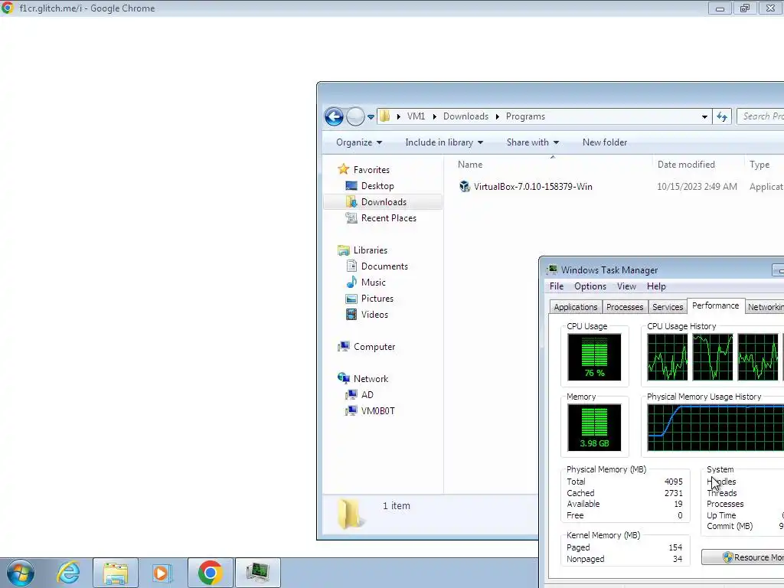Click the VirtualBox installer file icon

click(x=465, y=187)
